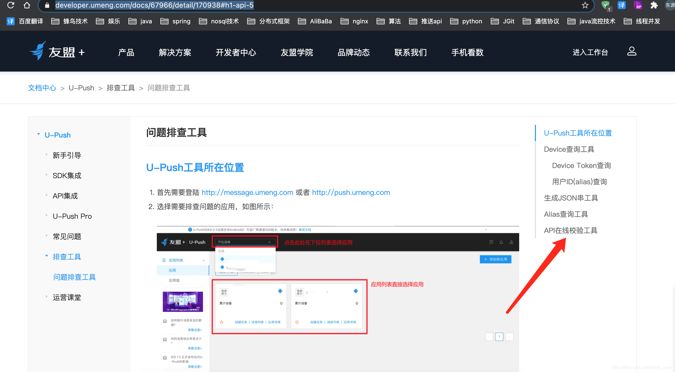Click U-Push工具所在位置 heading
The width and height of the screenshot is (675, 372).
195,168
